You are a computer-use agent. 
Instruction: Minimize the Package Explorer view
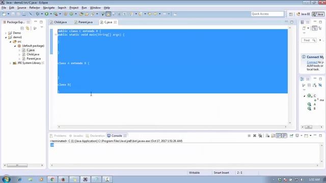(x=36, y=21)
